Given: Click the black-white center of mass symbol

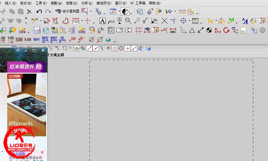Looking at the screenshot, I should [x=209, y=30].
